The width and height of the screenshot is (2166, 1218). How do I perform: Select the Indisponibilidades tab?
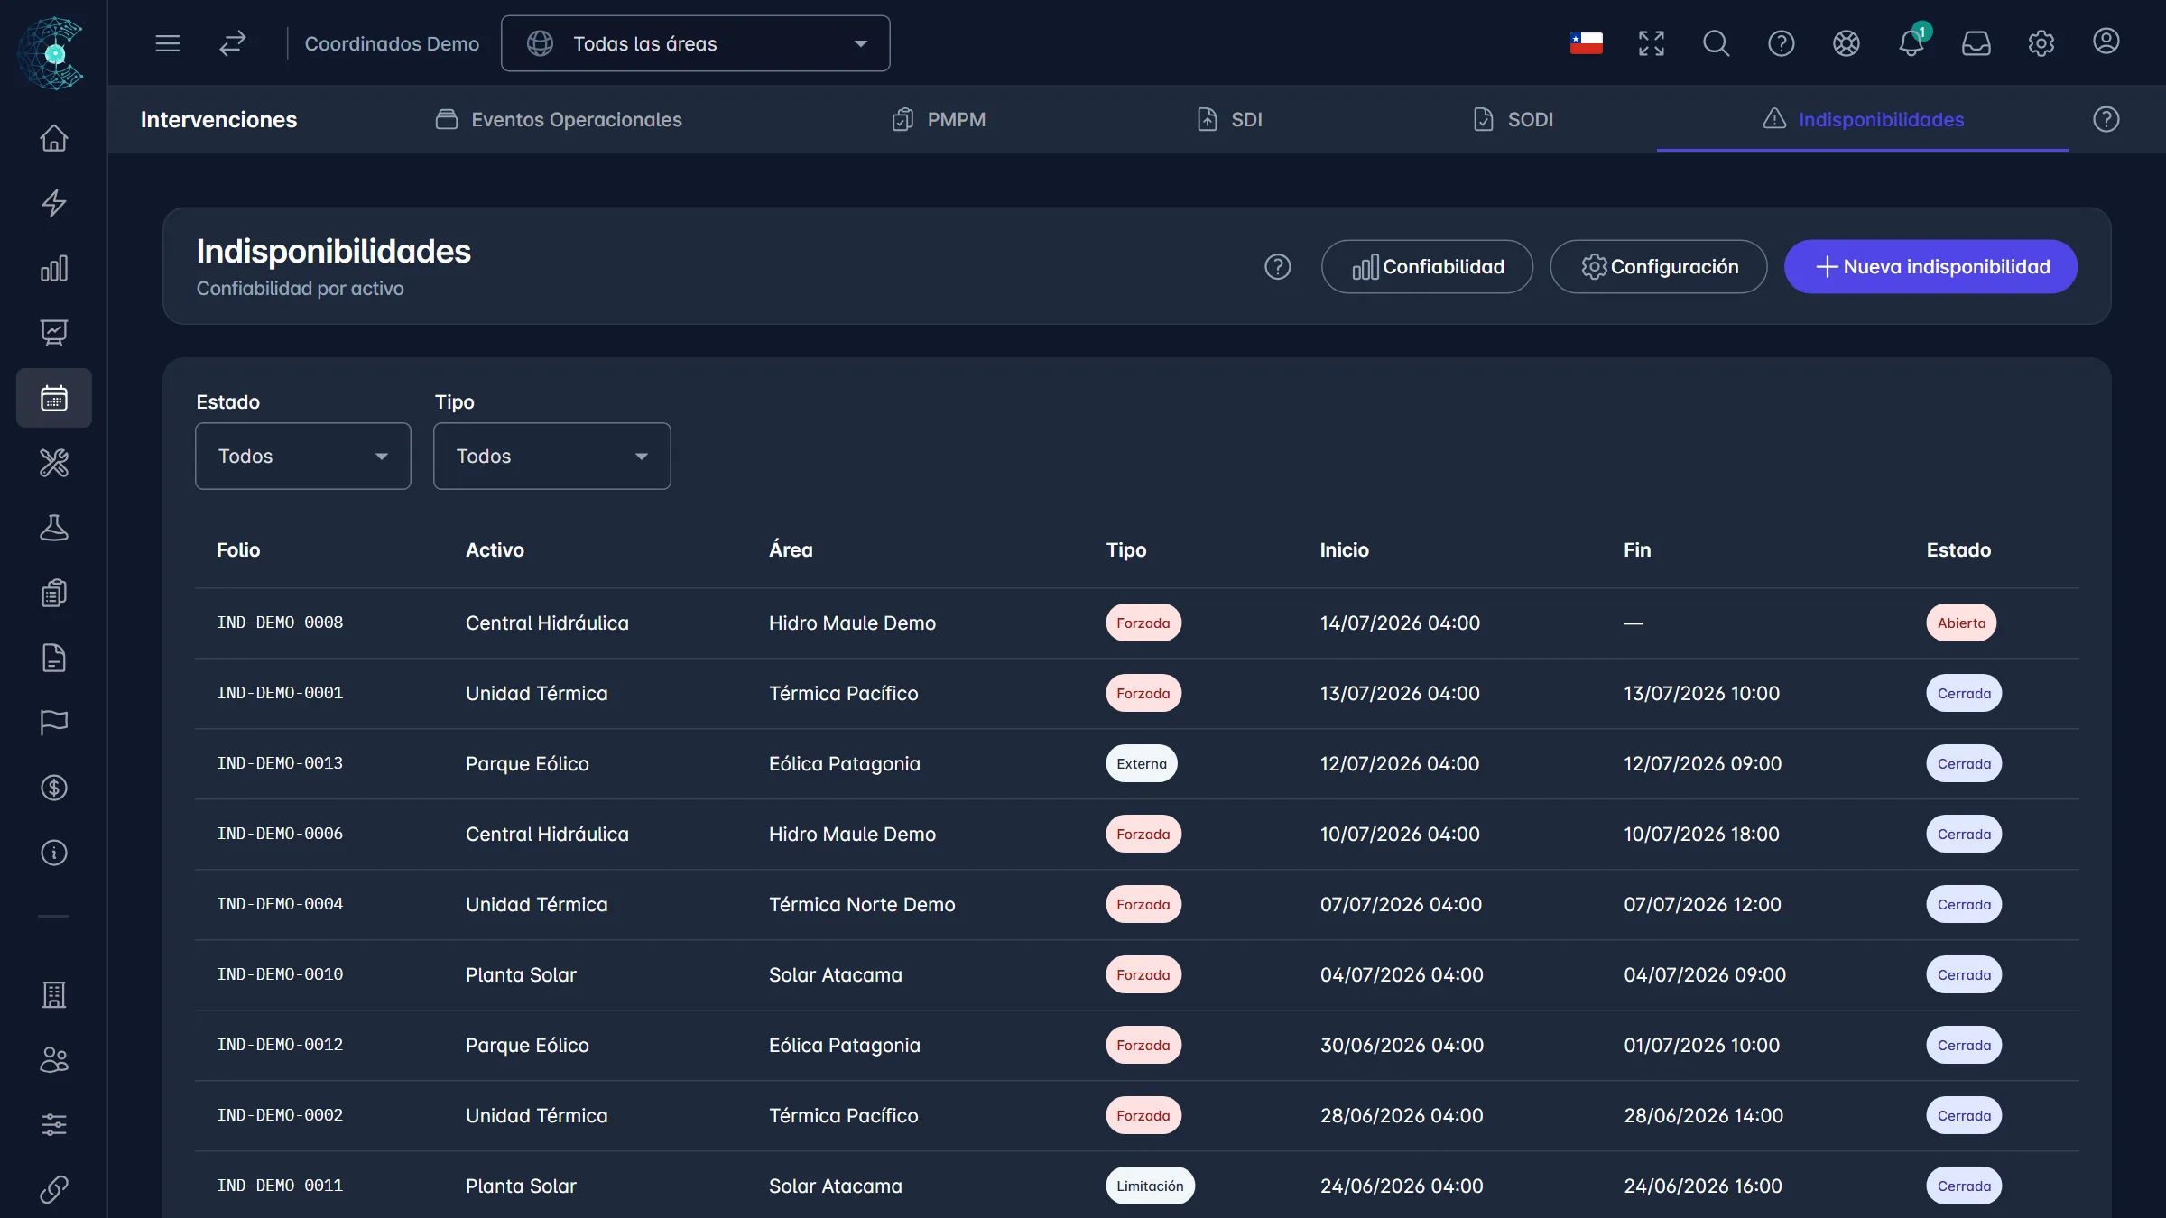(x=1863, y=119)
